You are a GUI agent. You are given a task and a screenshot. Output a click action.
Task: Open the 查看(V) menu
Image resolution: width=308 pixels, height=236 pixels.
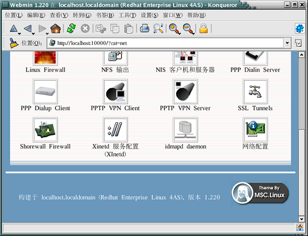click(x=59, y=15)
